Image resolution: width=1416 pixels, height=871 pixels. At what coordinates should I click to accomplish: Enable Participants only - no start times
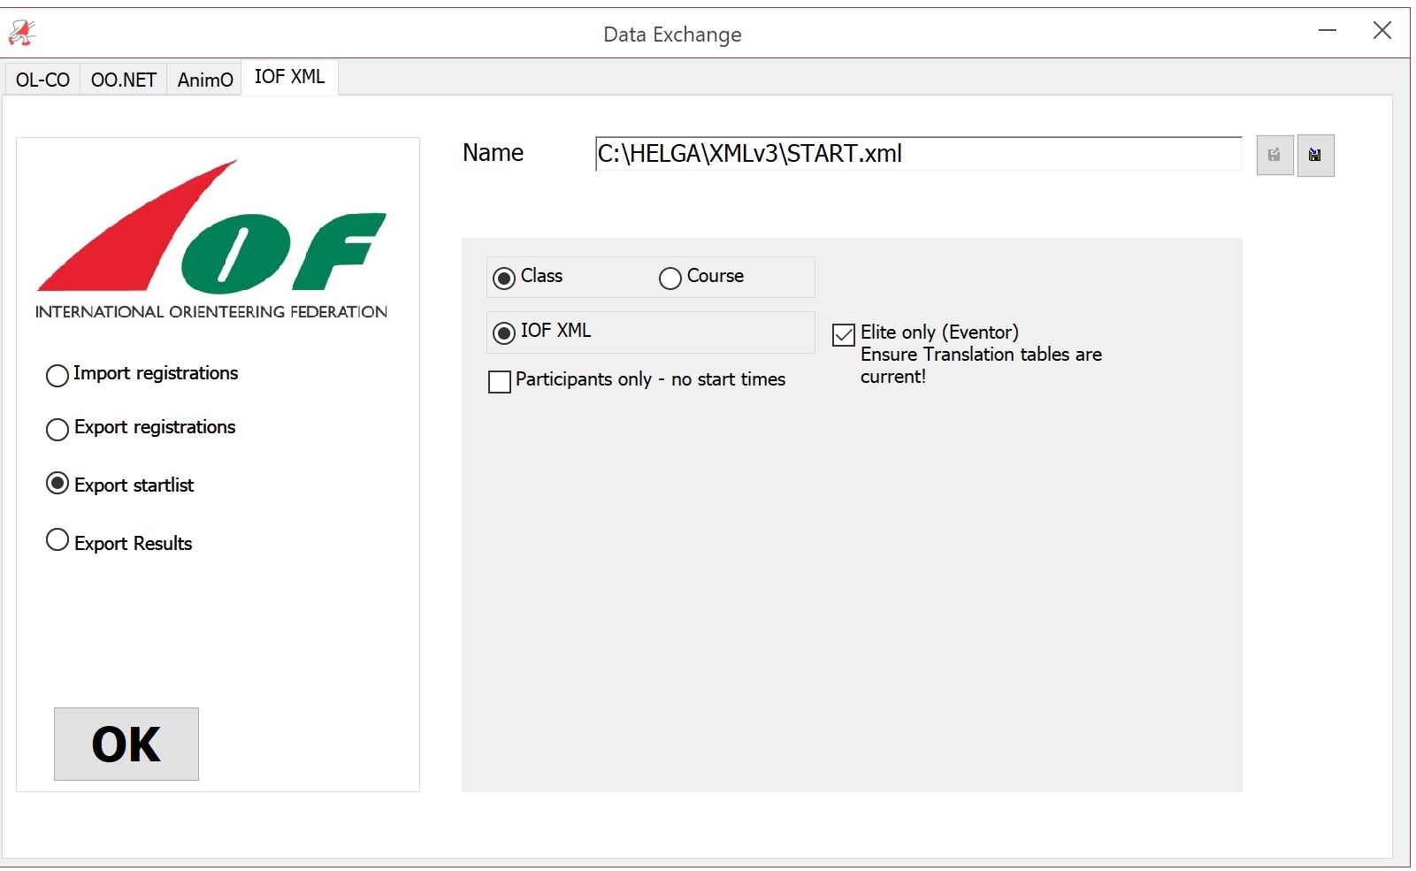coord(500,382)
